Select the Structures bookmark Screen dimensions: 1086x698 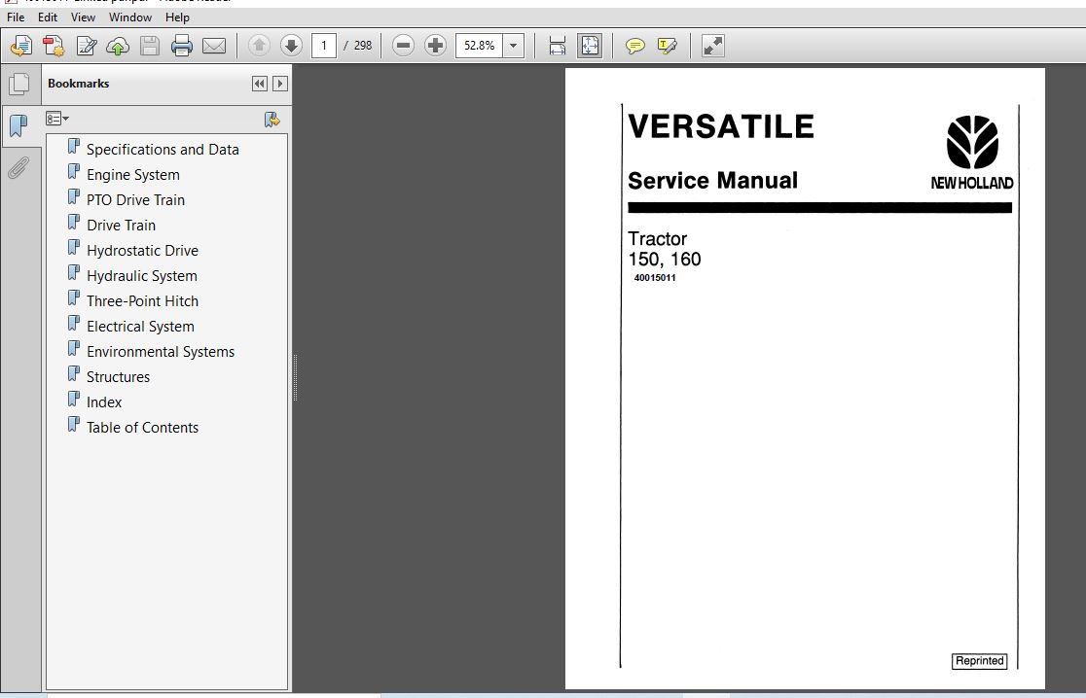pos(118,377)
